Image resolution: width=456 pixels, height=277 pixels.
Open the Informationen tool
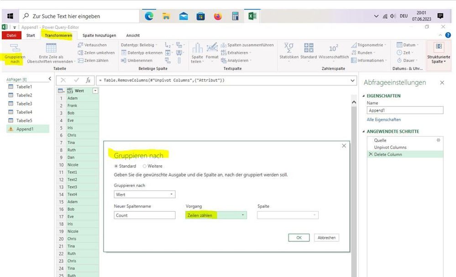tap(368, 60)
